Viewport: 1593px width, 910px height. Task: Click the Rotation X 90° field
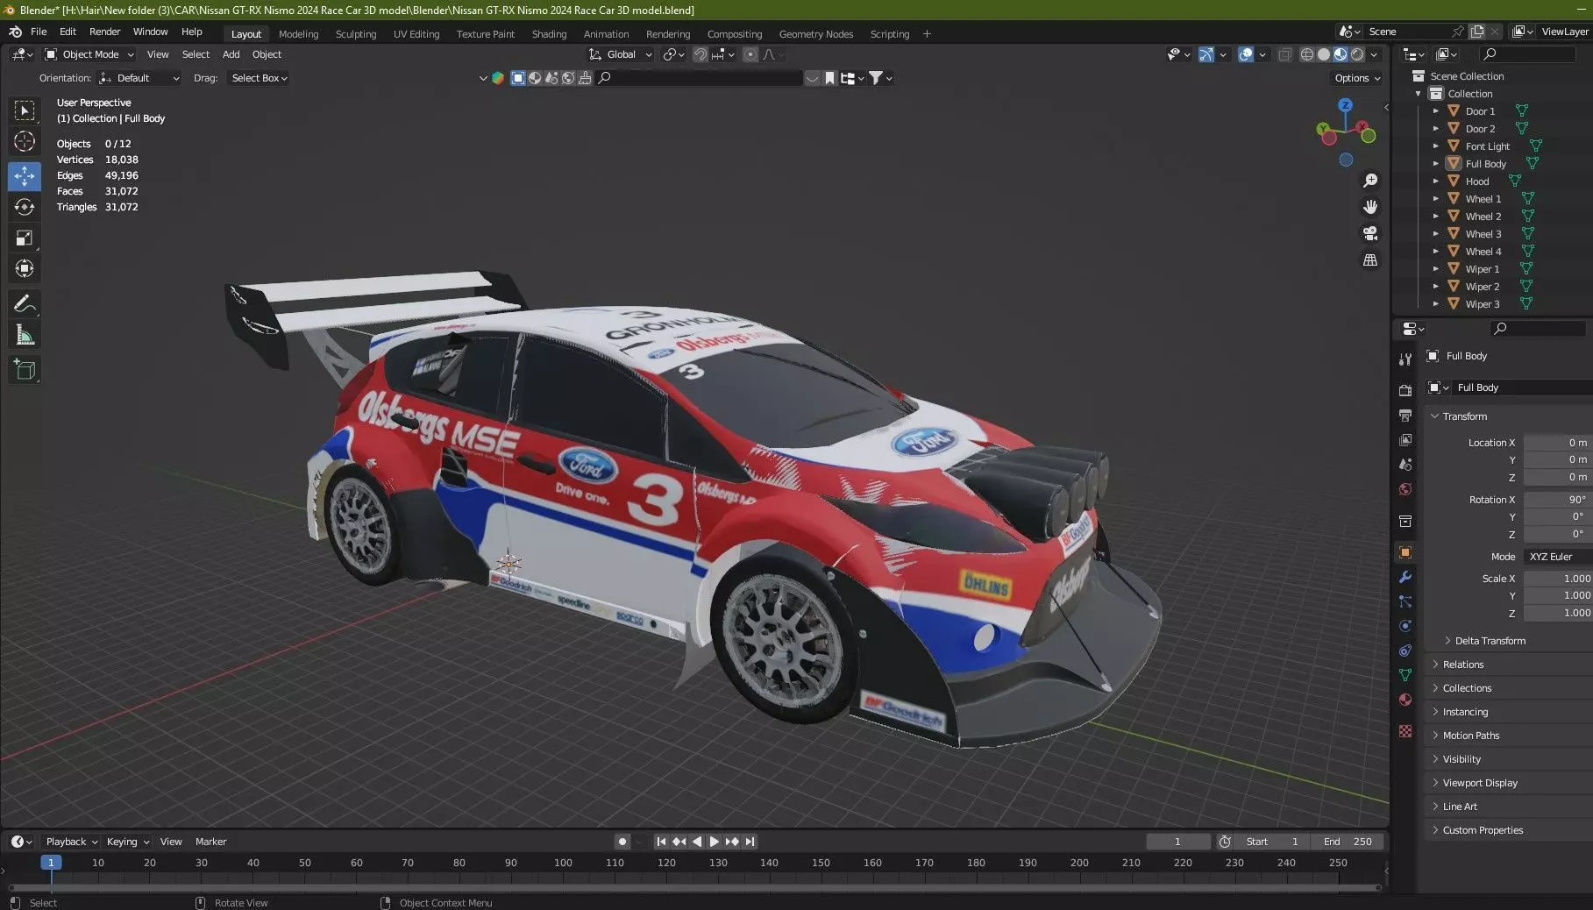click(1557, 500)
